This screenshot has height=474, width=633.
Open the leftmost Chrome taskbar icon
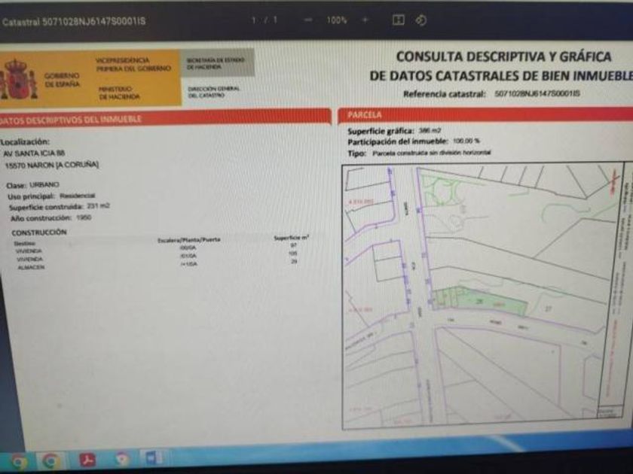[18, 462]
